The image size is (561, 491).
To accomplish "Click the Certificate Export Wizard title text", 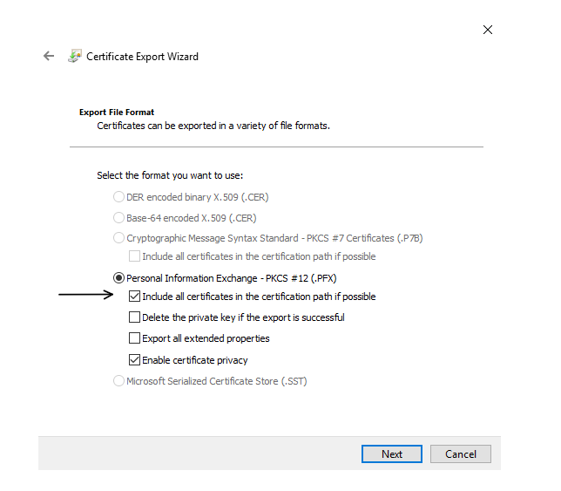I will 142,57.
